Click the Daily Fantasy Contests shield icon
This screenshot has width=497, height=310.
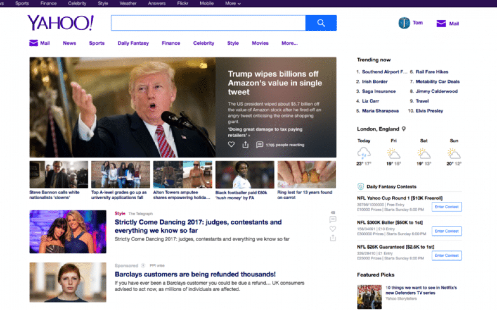pyautogui.click(x=361, y=186)
